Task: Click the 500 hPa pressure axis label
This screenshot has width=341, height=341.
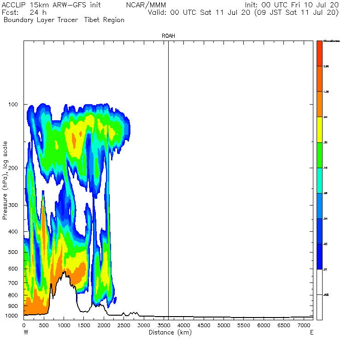Action: [13, 252]
